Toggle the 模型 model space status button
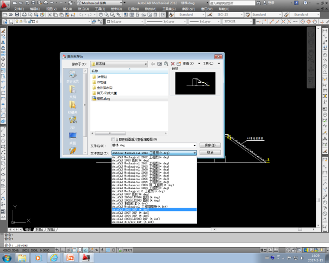 point(264,250)
